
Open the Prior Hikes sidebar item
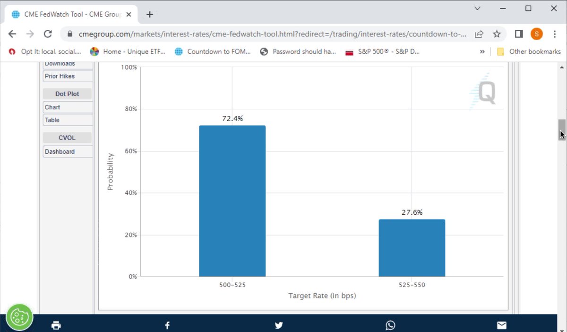[68, 76]
